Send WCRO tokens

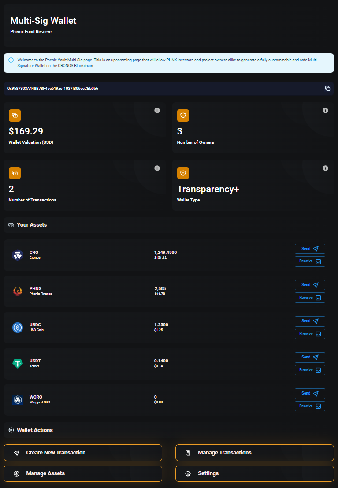coord(310,393)
